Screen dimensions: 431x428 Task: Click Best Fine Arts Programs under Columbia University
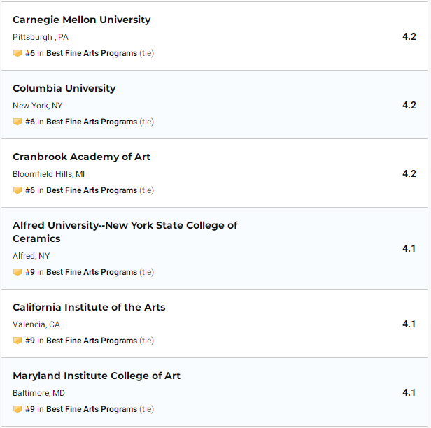pyautogui.click(x=92, y=122)
